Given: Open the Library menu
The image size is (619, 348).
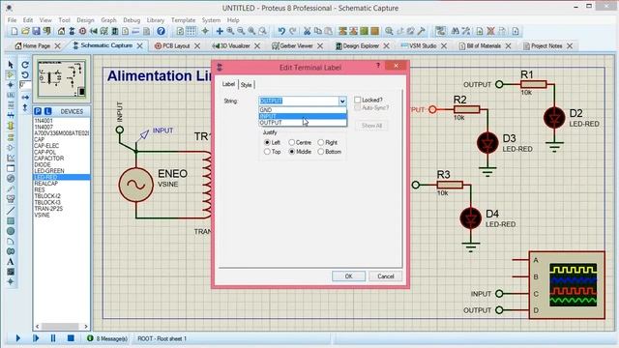Looking at the screenshot, I should click(x=156, y=19).
